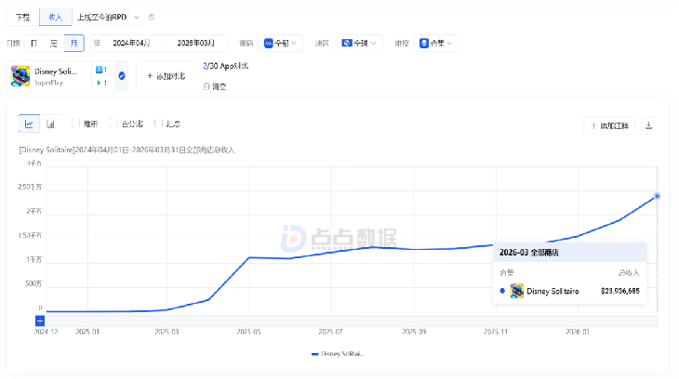Click the blue verified checkmark on app card

coord(122,75)
